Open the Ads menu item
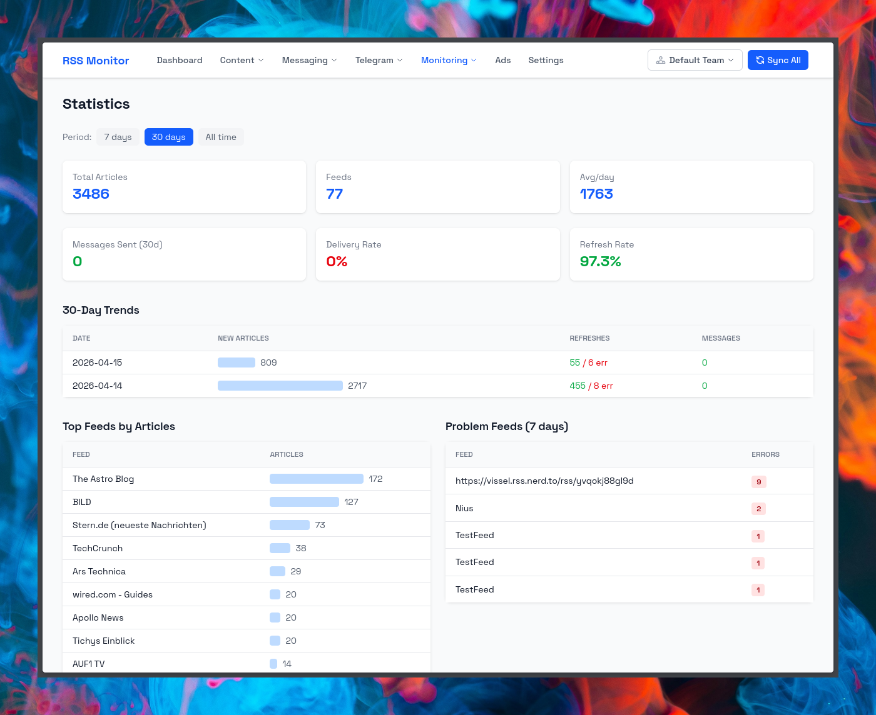The width and height of the screenshot is (876, 715). 502,60
